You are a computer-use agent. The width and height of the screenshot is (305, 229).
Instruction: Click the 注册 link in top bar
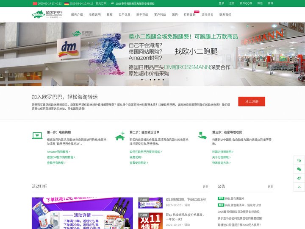[x=232, y=3]
